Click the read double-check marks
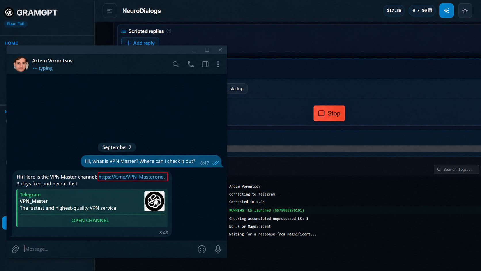The height and width of the screenshot is (271, 481). click(x=216, y=163)
